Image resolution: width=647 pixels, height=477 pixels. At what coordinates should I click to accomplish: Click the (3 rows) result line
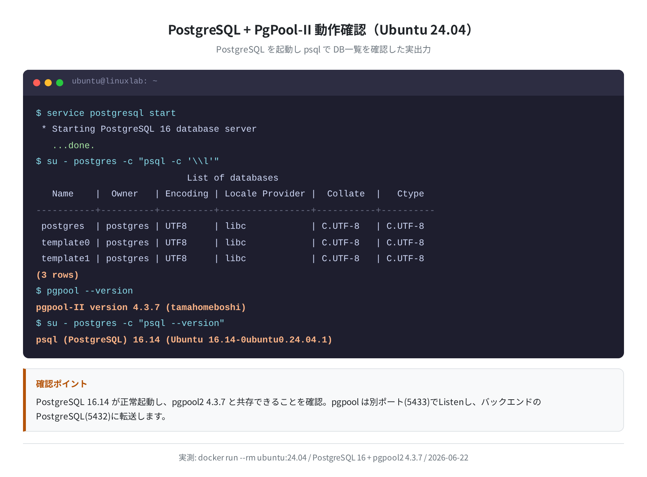[57, 275]
